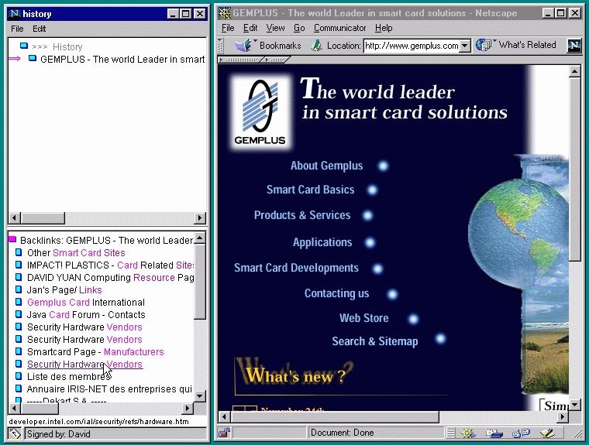Viewport: 589px width, 445px height.
Task: Open the Netscape View menu
Action: [275, 28]
